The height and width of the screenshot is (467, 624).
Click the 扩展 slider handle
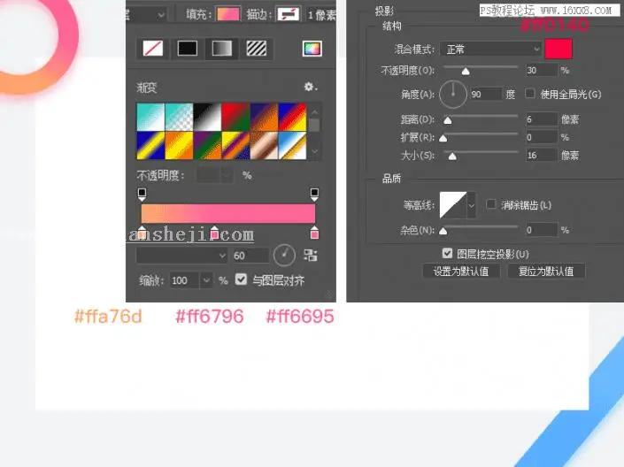click(443, 139)
